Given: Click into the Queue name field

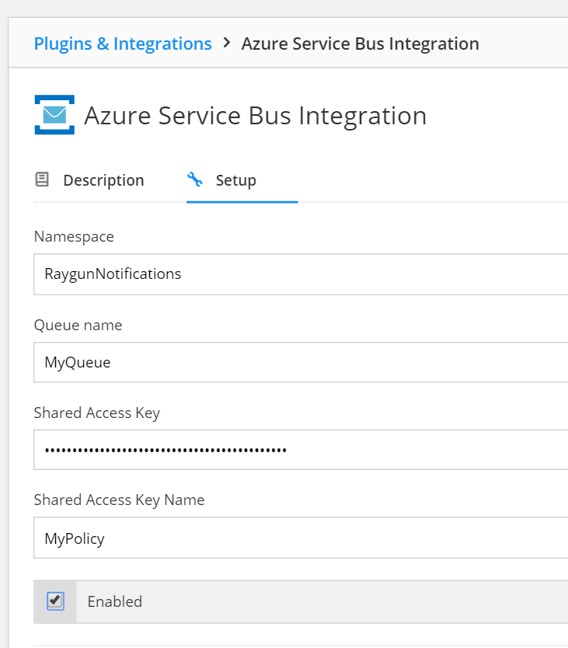Looking at the screenshot, I should point(301,362).
